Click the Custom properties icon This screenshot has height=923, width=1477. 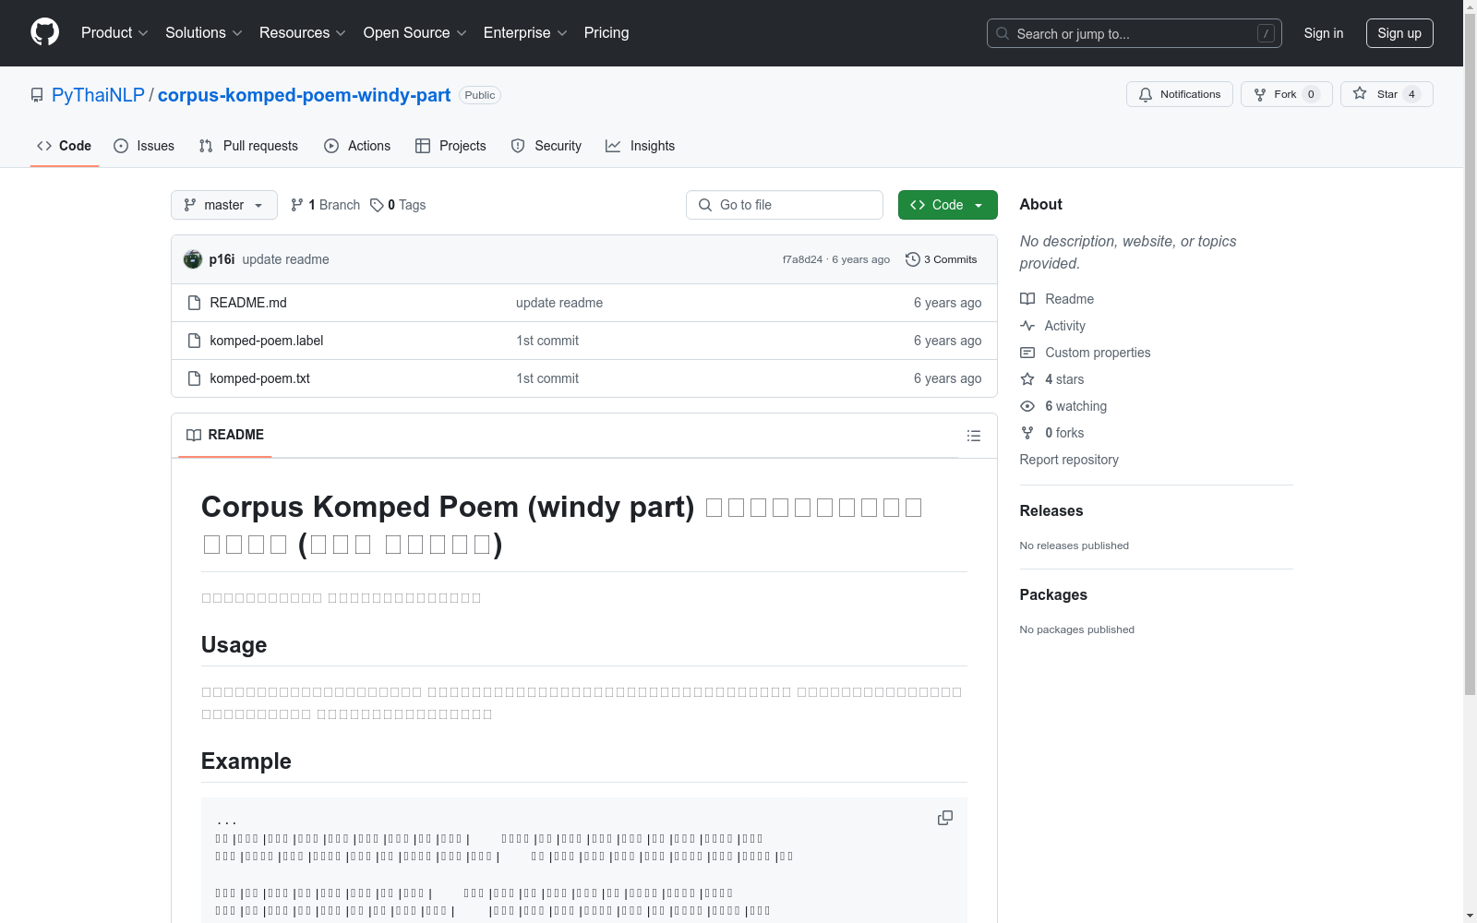1027,353
